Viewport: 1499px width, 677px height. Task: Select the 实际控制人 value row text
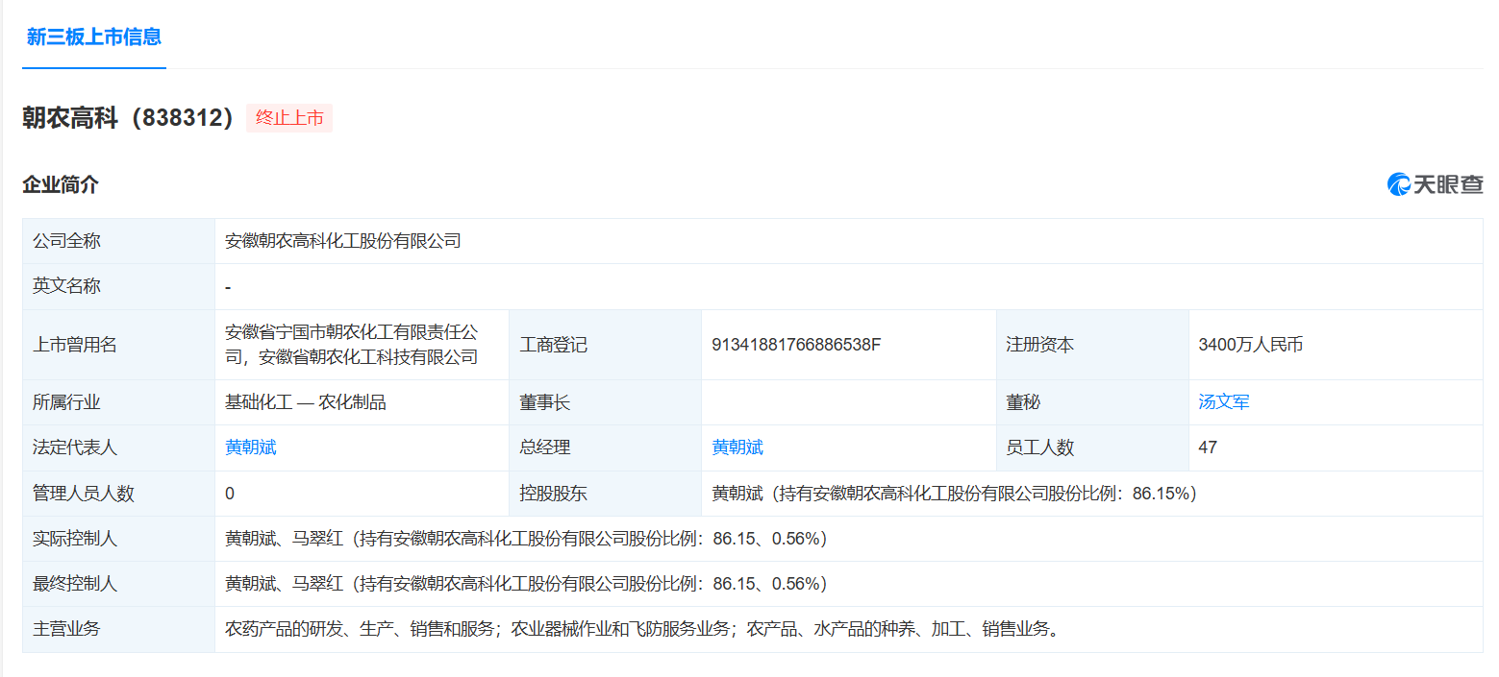527,539
